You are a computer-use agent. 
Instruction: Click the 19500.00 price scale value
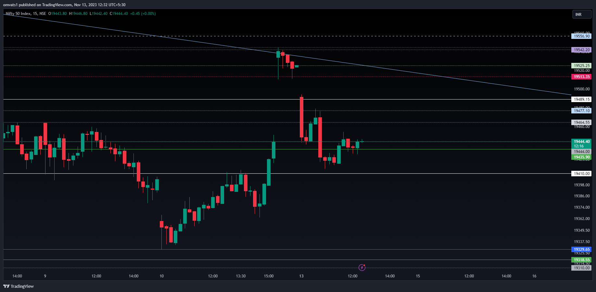coord(582,89)
